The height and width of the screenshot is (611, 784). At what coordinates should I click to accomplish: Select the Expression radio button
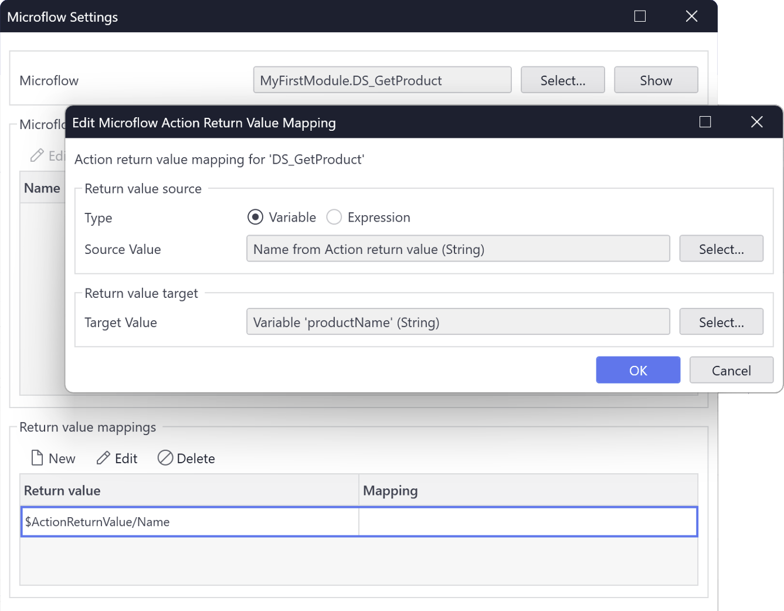(x=334, y=217)
